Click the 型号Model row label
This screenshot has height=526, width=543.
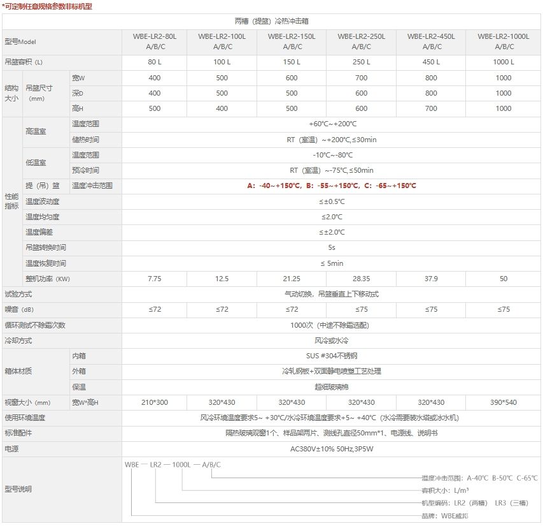pyautogui.click(x=21, y=41)
